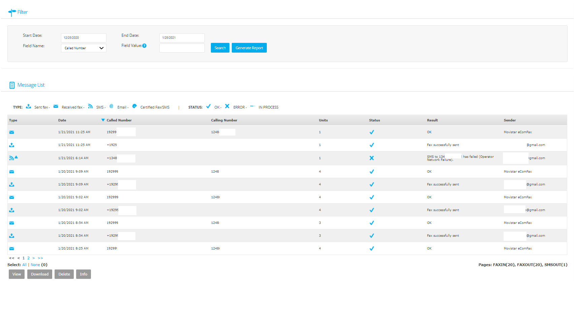Click the Received fax envelope legend icon
Viewport: 574px width, 319px height.
point(56,107)
